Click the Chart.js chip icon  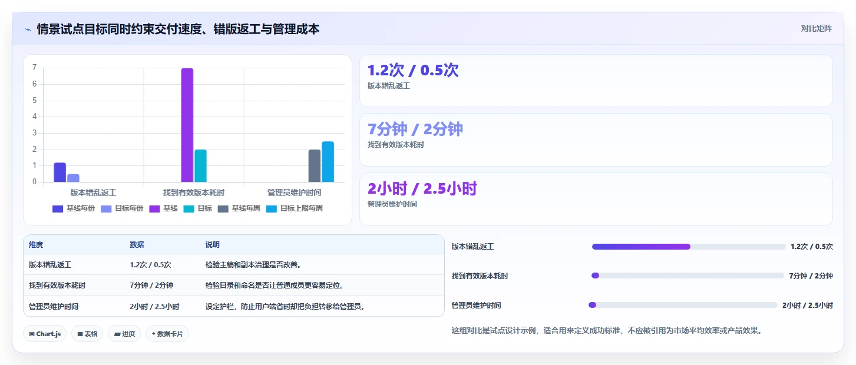tap(32, 334)
